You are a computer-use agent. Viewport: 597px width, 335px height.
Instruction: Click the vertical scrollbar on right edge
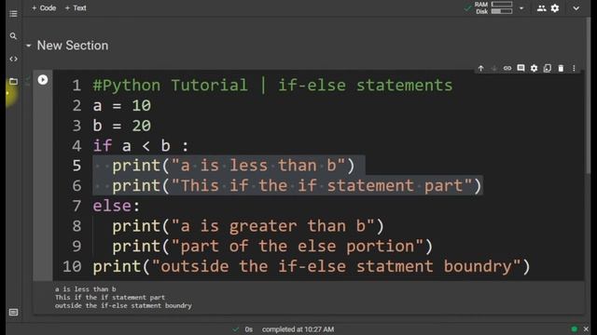click(589, 95)
